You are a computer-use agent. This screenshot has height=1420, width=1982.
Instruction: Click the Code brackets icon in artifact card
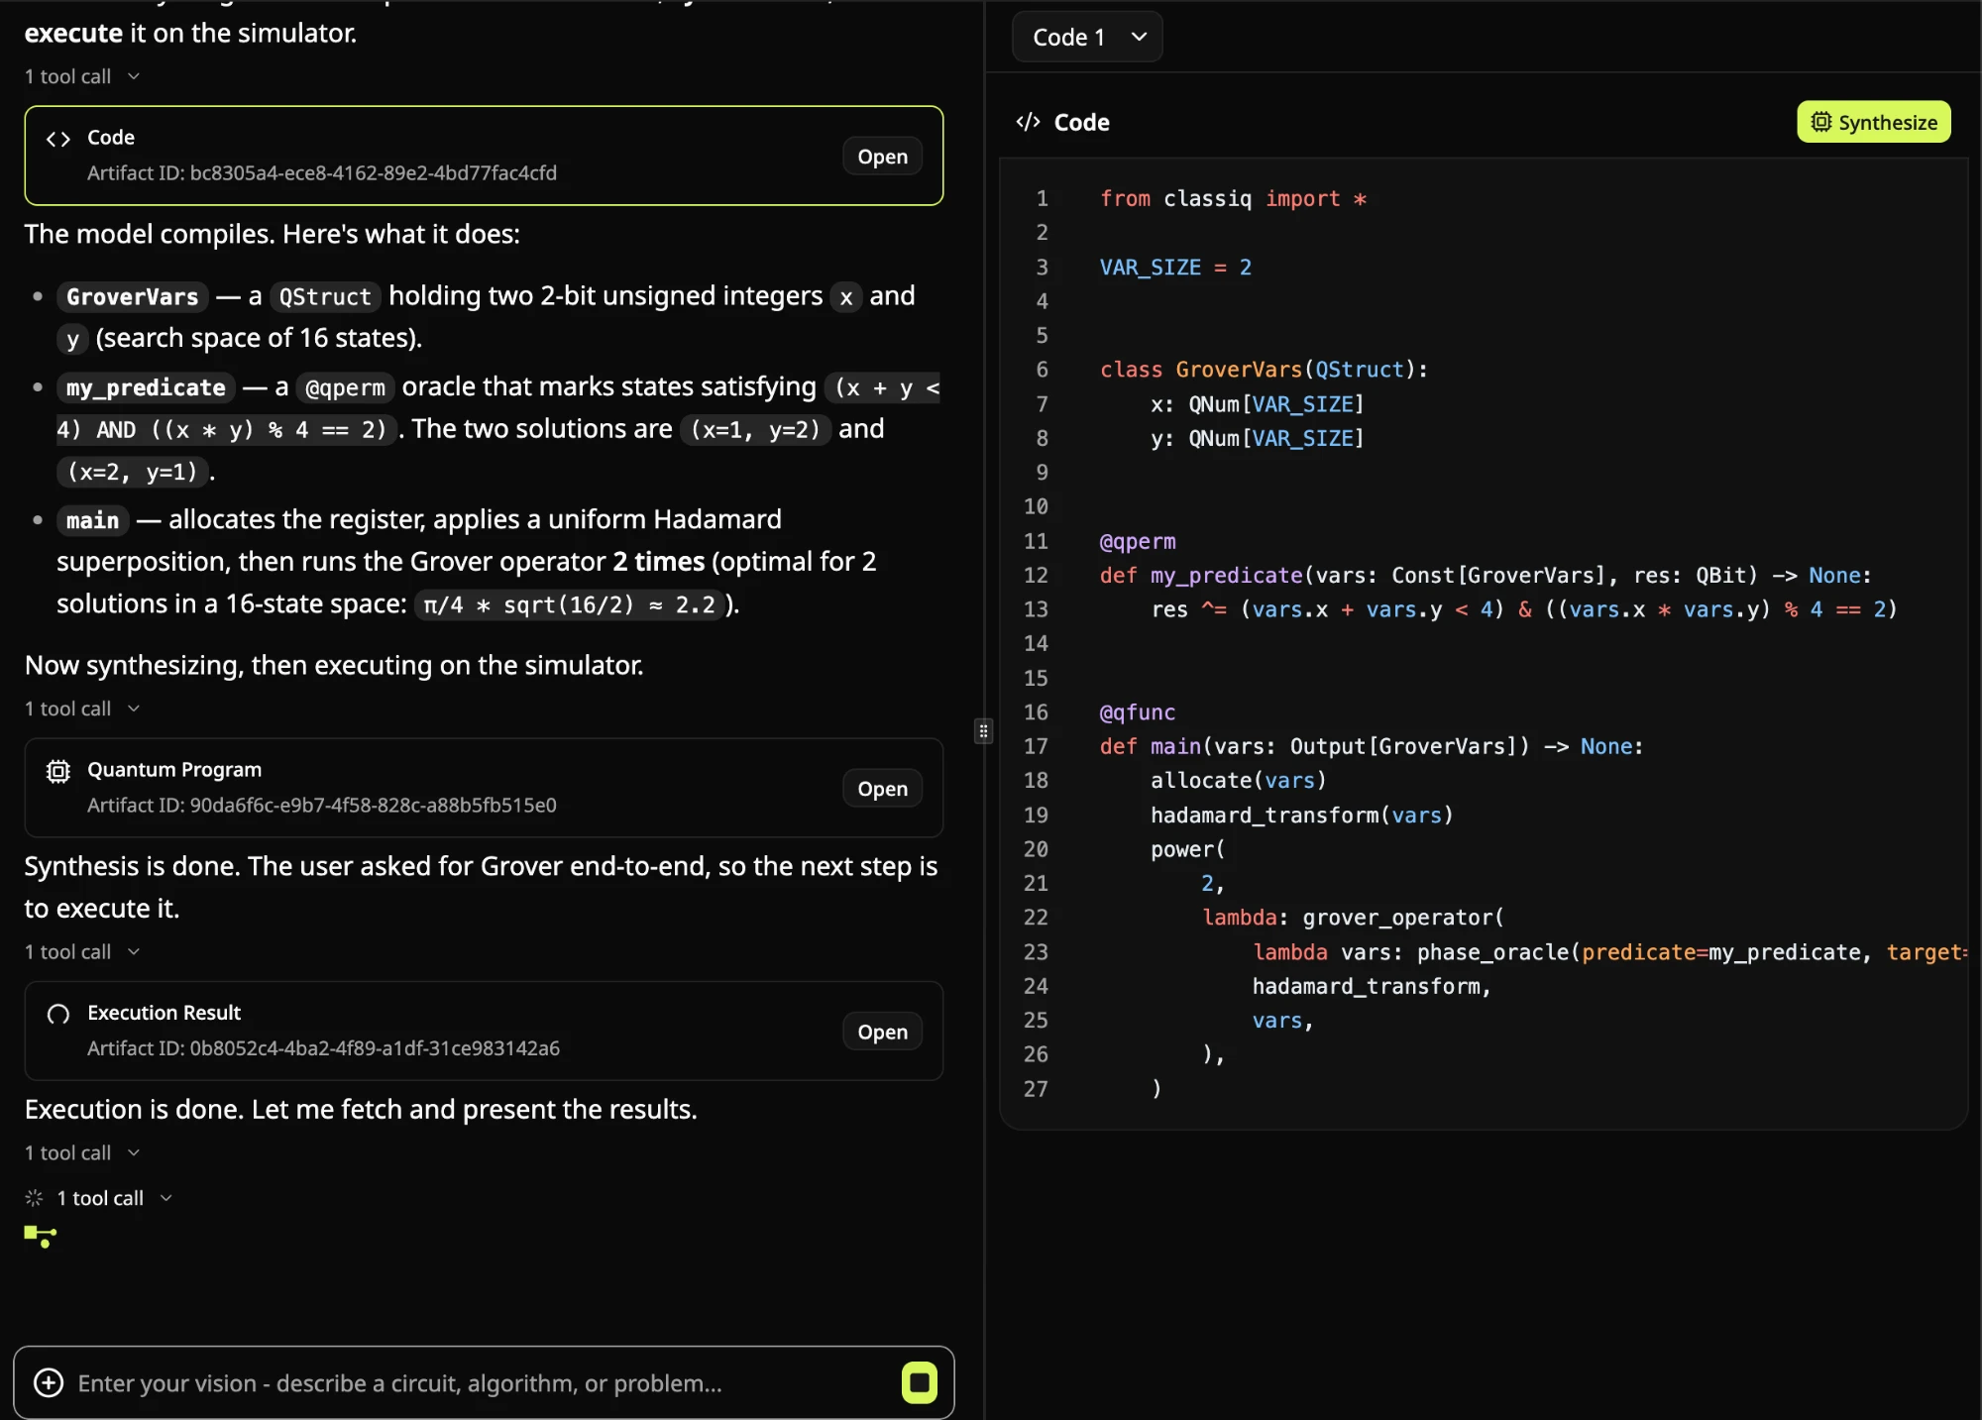[x=58, y=139]
